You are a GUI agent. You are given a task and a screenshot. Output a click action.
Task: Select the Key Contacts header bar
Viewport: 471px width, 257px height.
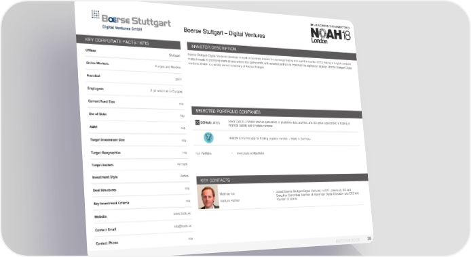click(x=282, y=179)
